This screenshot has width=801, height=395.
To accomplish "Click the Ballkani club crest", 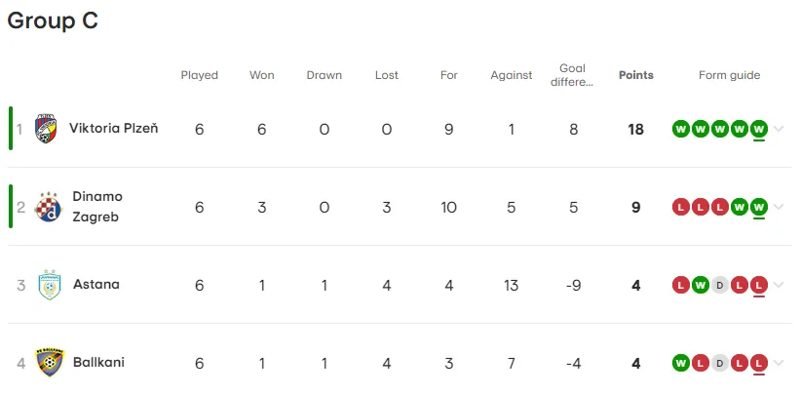I will (x=50, y=362).
